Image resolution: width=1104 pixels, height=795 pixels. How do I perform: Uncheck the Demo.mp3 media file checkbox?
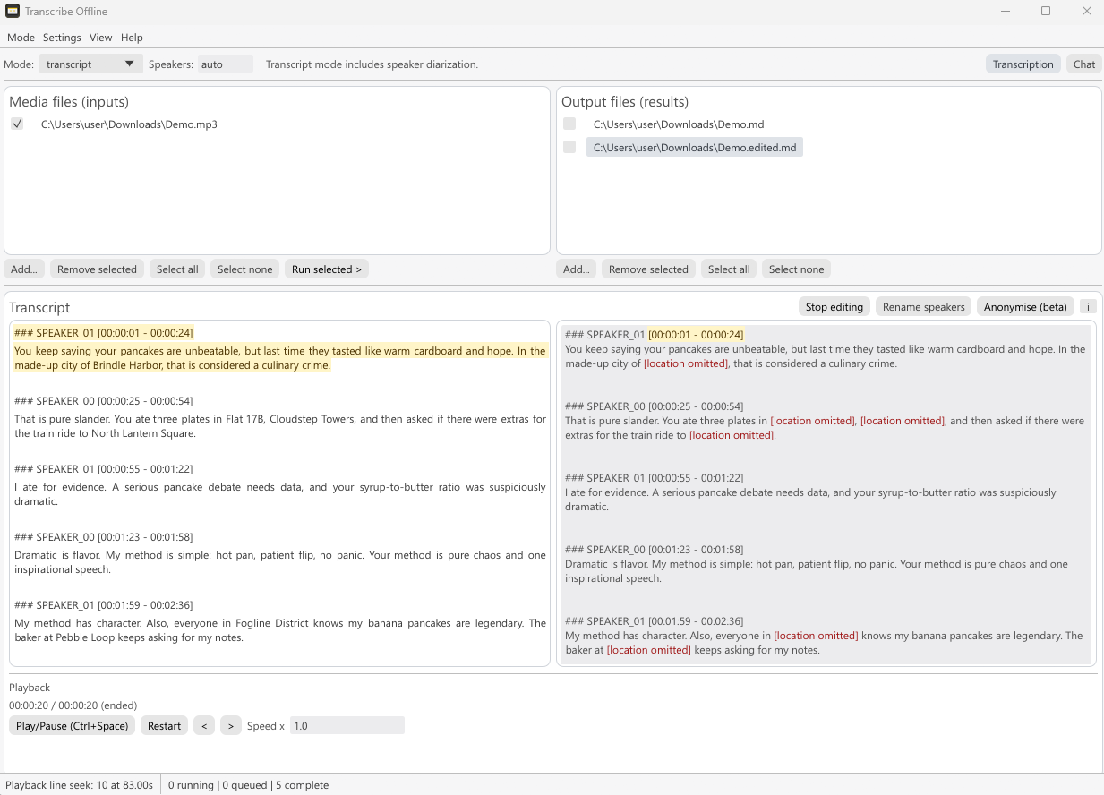[x=17, y=124]
